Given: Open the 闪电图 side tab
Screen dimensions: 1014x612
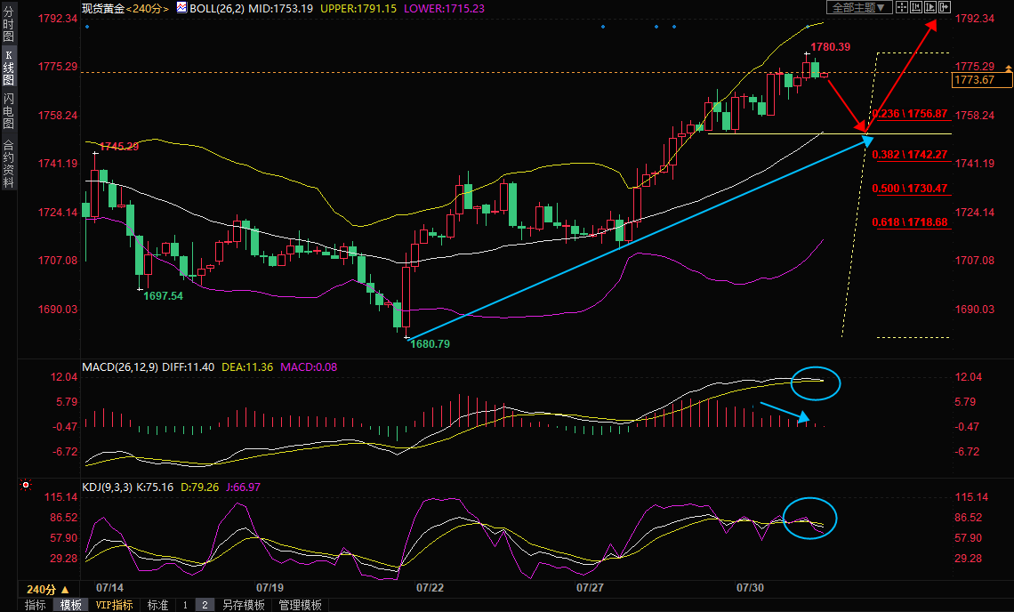Looking at the screenshot, I should (8, 110).
